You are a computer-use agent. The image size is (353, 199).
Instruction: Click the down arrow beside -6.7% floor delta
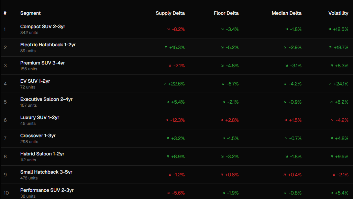pyautogui.click(x=223, y=84)
